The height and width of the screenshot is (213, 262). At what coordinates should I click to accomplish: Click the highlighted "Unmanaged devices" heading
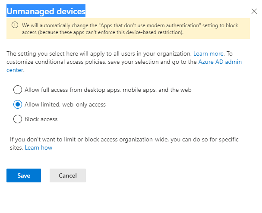tap(46, 11)
